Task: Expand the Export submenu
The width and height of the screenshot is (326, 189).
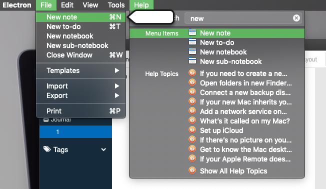Action: pyautogui.click(x=81, y=95)
